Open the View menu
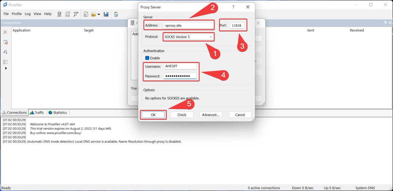The image size is (393, 191). [x=37, y=14]
